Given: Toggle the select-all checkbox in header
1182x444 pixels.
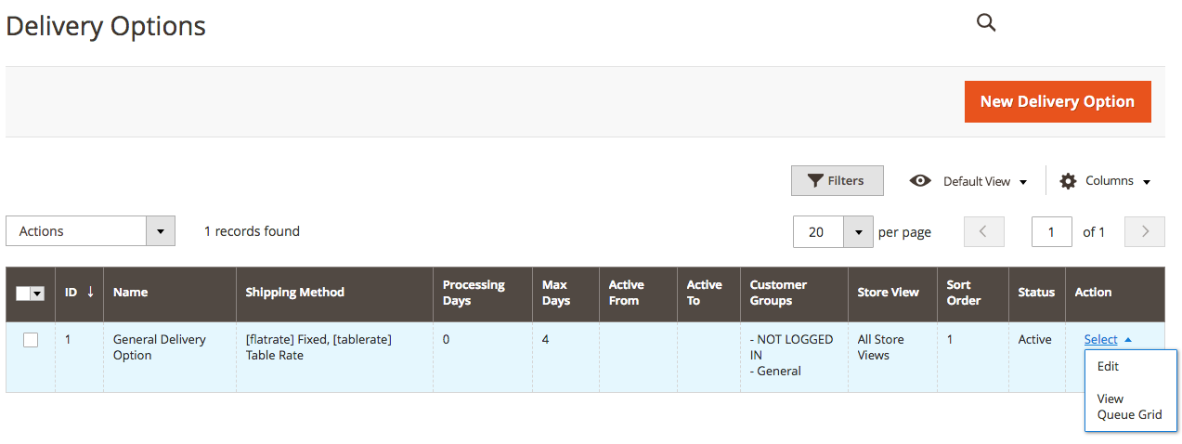Looking at the screenshot, I should [23, 293].
